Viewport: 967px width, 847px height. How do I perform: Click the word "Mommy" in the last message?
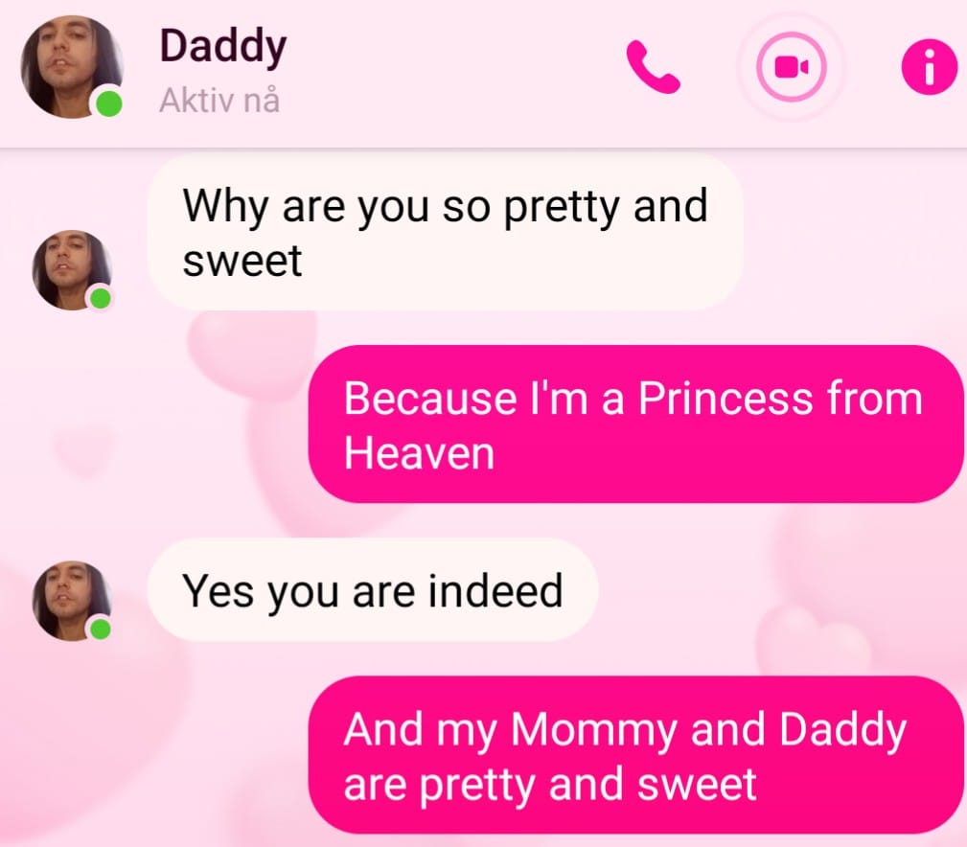click(x=594, y=730)
